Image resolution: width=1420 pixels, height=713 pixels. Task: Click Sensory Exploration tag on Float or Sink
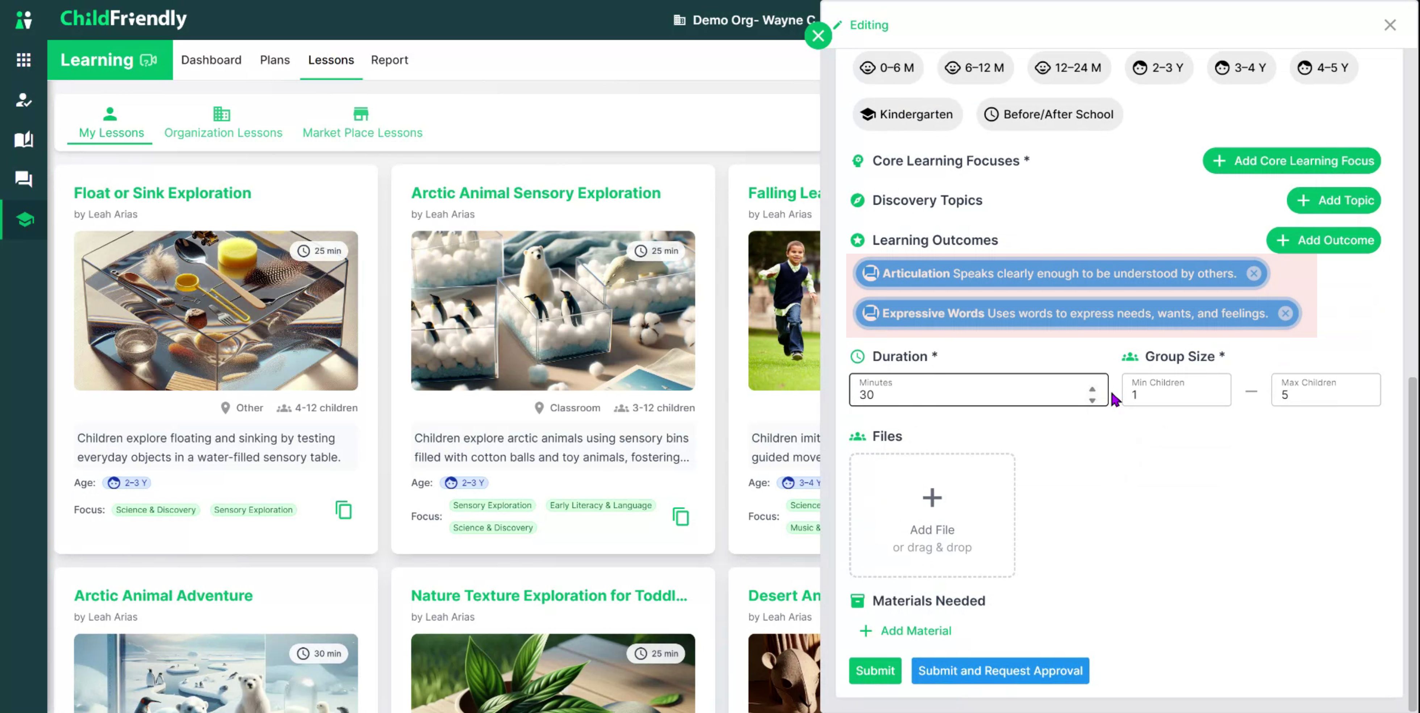coord(253,509)
